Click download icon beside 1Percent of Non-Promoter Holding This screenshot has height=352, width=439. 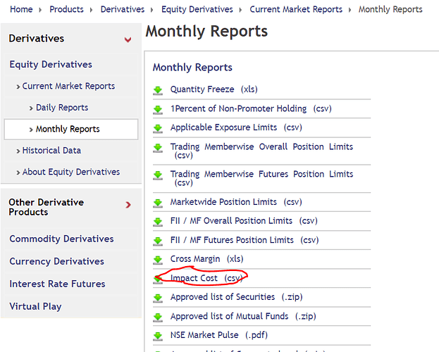tap(158, 110)
